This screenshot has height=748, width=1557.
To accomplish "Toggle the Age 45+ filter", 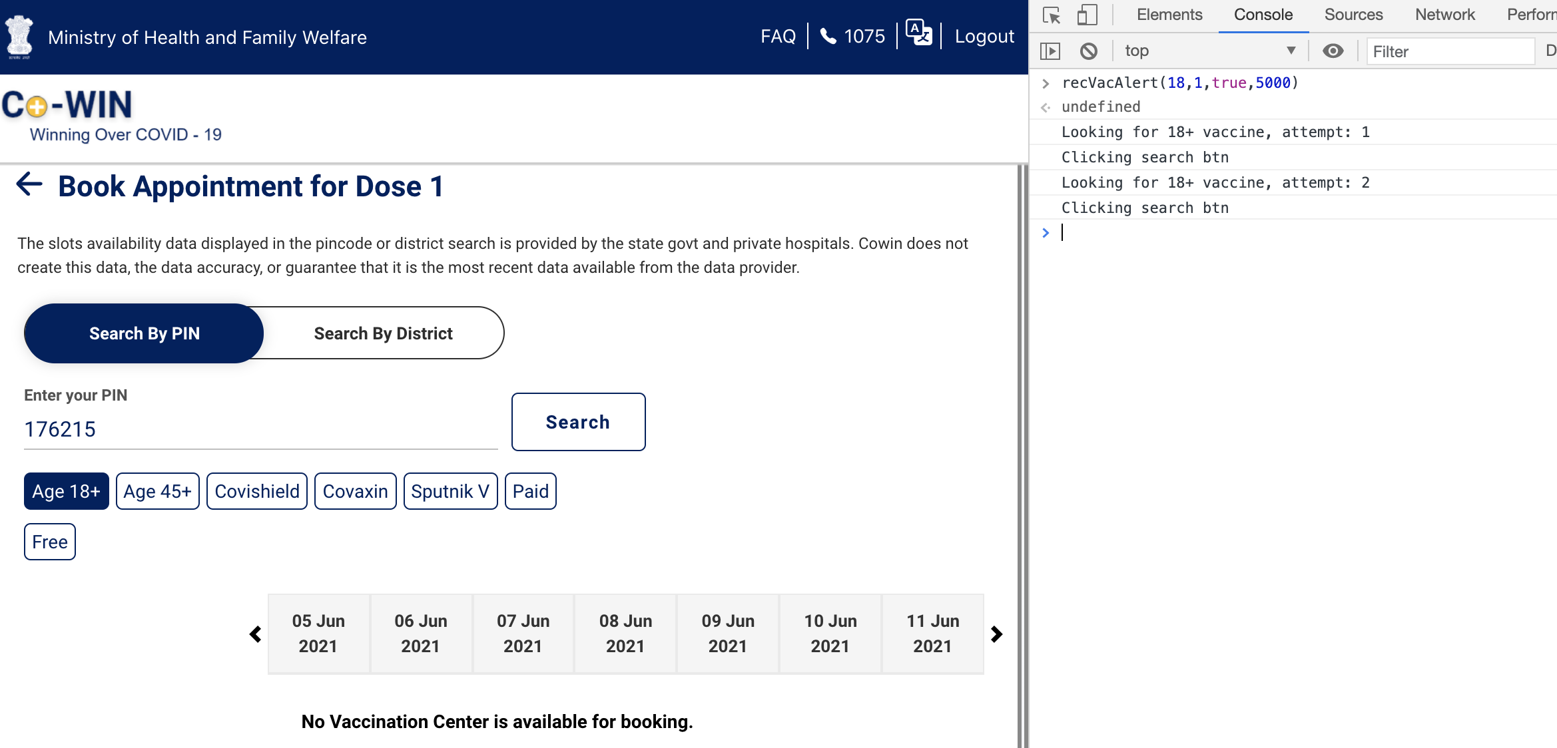I will [157, 491].
